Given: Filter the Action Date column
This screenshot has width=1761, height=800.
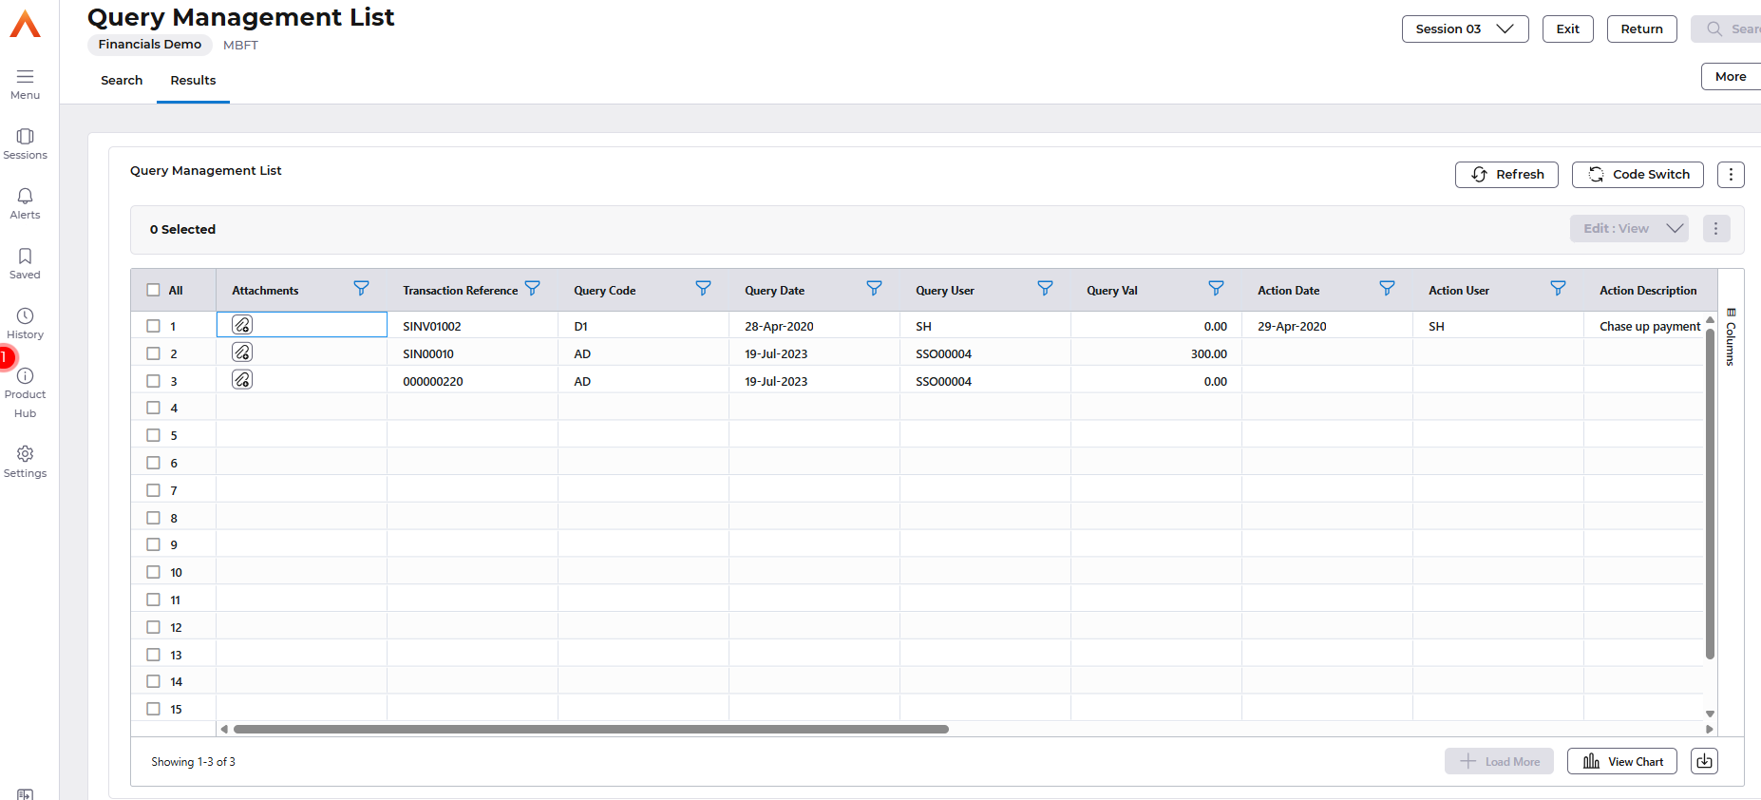Looking at the screenshot, I should pyautogui.click(x=1387, y=288).
